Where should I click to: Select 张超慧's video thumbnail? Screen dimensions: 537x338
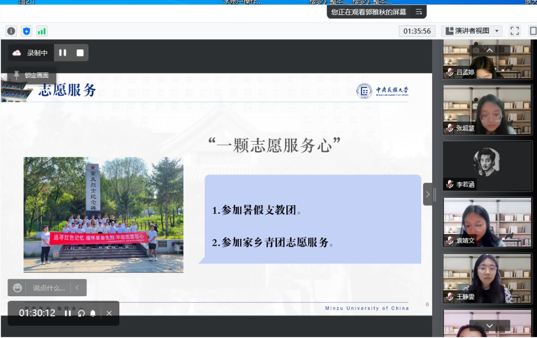click(487, 109)
